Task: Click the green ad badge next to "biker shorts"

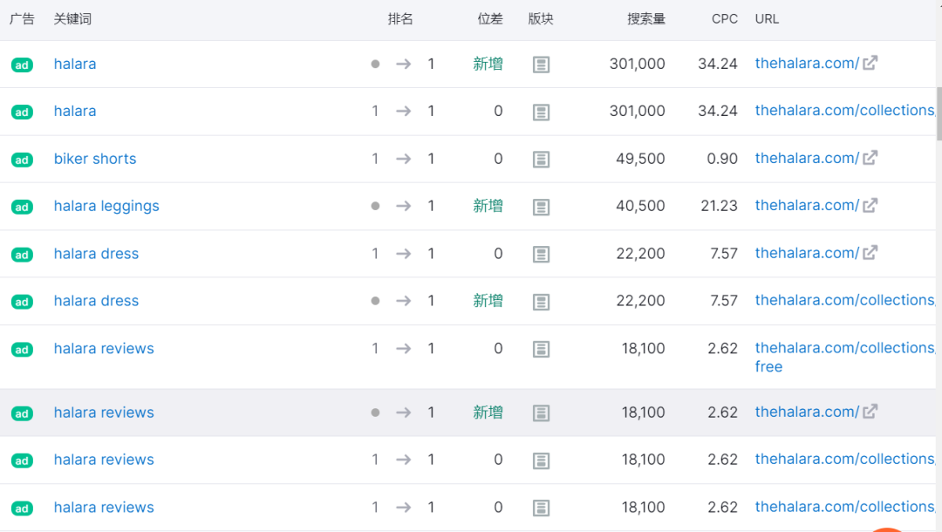Action: [22, 160]
